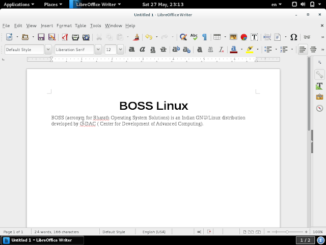The height and width of the screenshot is (245, 326).
Task: Expand the paragraph style dropdown
Action: [x=48, y=50]
